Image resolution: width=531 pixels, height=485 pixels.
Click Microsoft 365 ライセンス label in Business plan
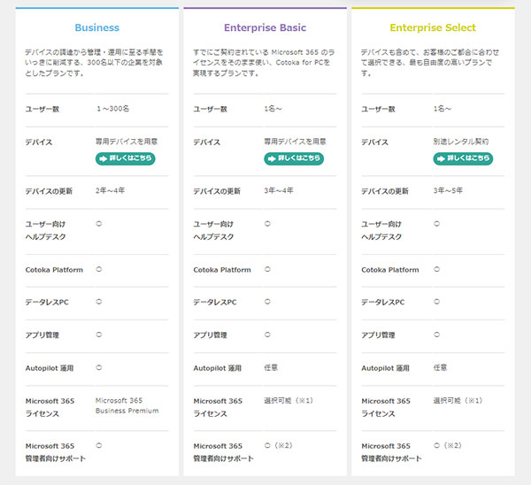pyautogui.click(x=50, y=407)
